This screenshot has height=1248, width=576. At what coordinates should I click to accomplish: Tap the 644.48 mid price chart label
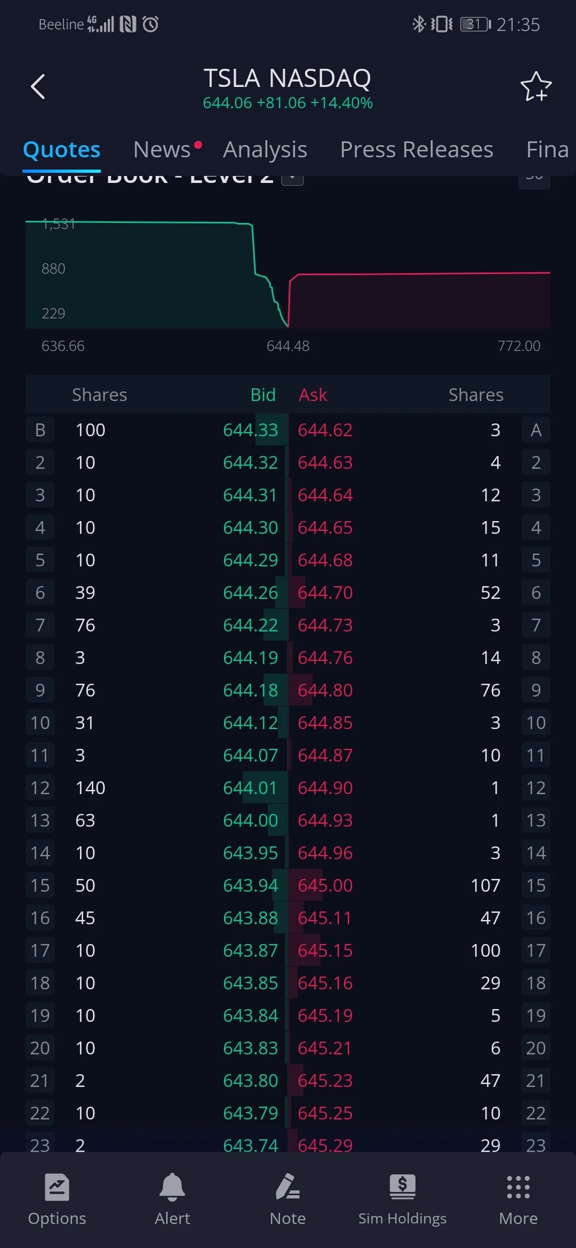pos(288,346)
